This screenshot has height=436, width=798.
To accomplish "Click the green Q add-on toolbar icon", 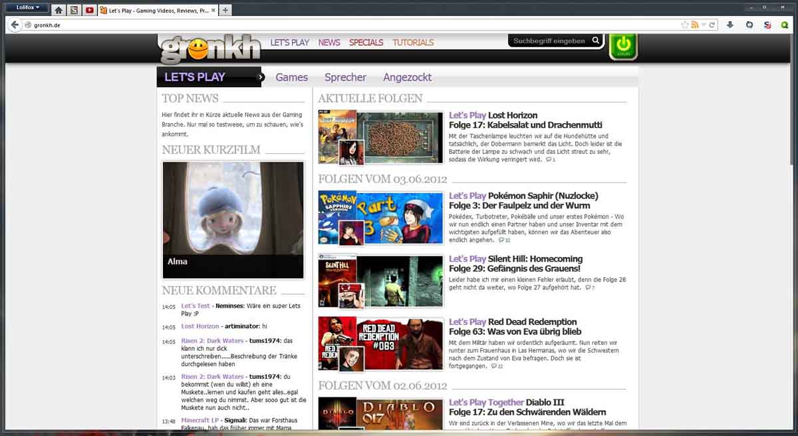I will (785, 25).
